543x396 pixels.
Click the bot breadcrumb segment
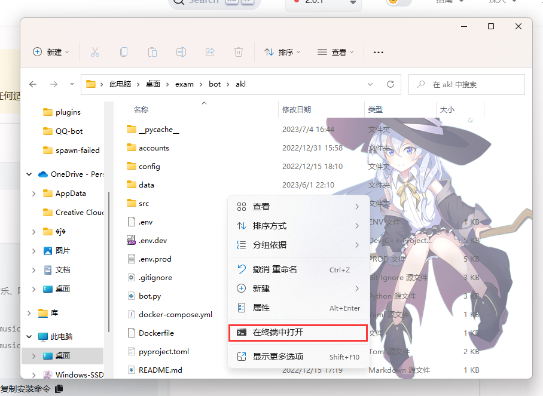[x=215, y=84]
